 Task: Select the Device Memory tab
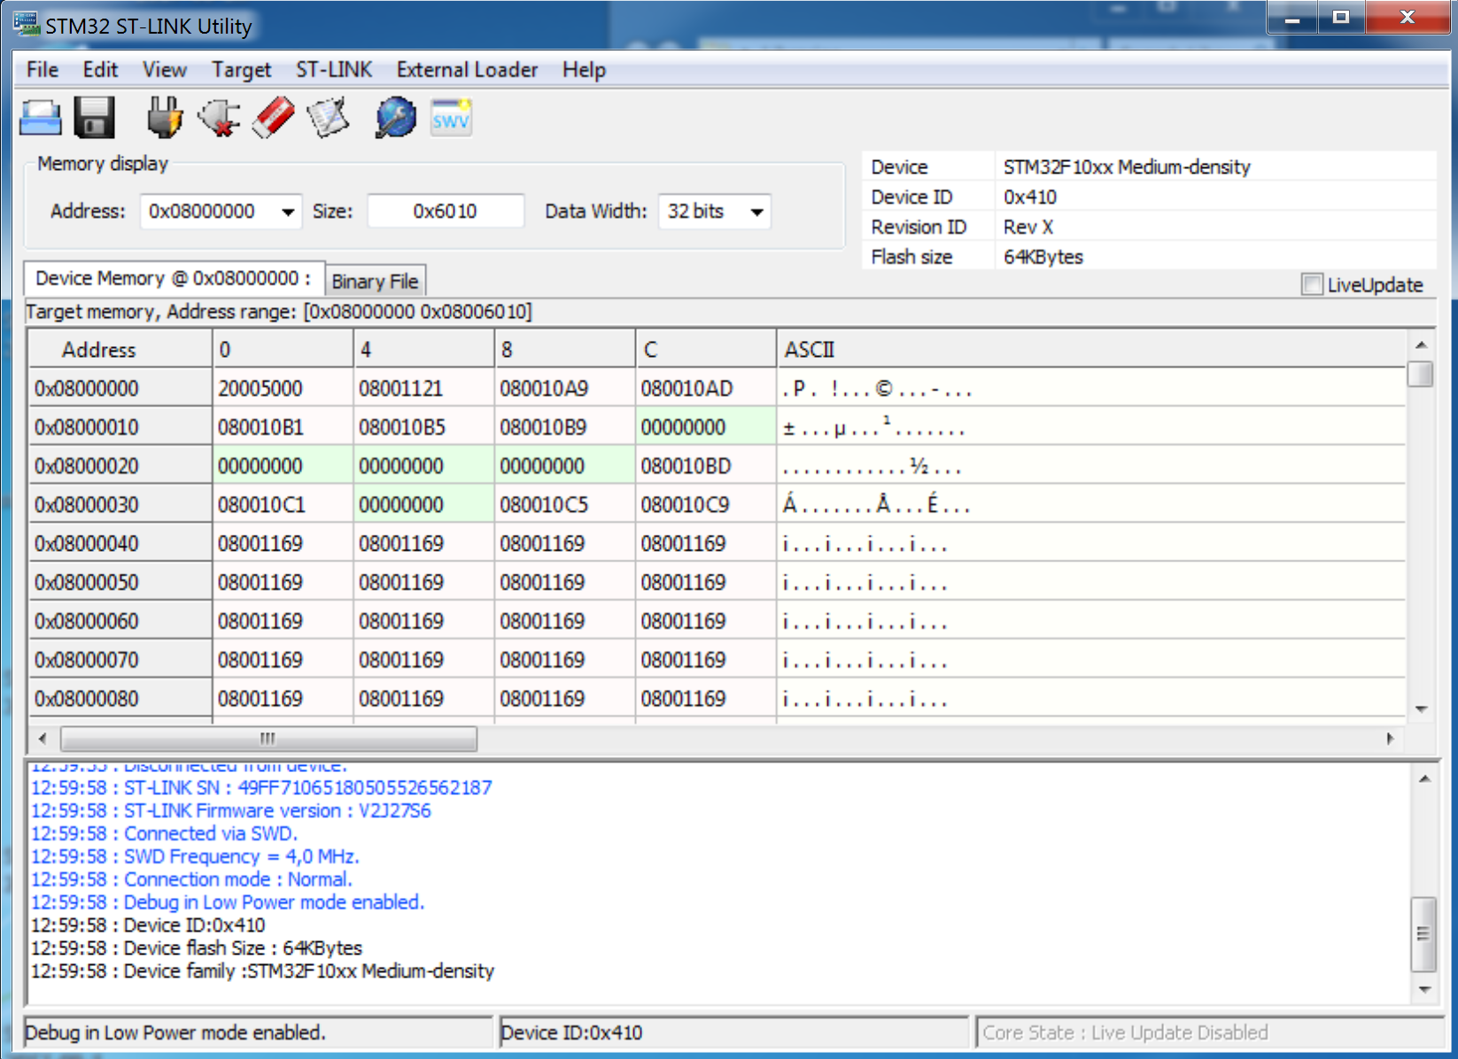(x=174, y=279)
